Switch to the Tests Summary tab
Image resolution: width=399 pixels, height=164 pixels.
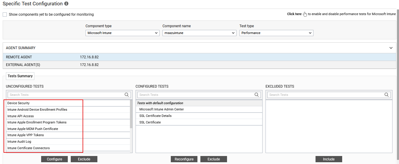[20, 76]
